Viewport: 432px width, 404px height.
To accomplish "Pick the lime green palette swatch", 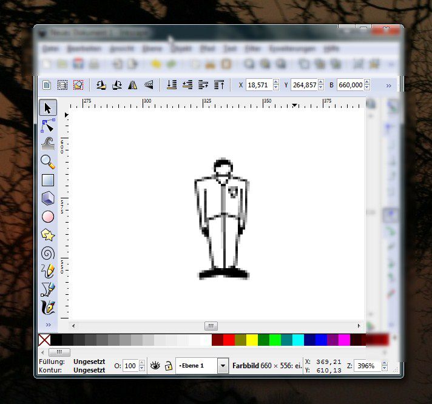I will (x=275, y=340).
